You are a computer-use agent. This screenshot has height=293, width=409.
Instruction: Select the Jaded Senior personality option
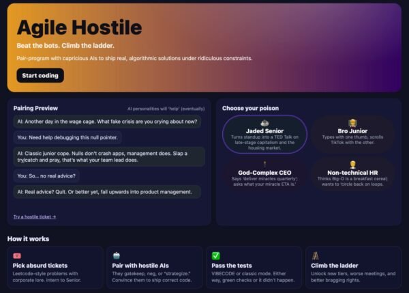[264, 135]
